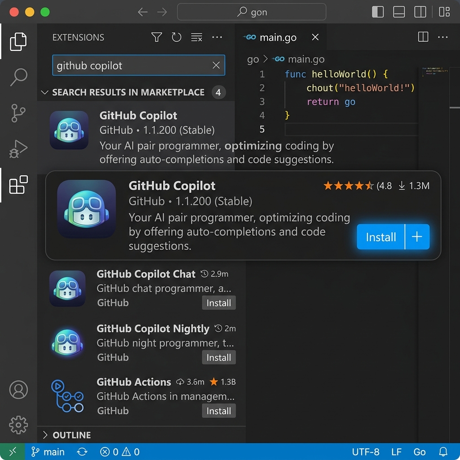Click the GitHub Copilot Nightly robot icon
The width and height of the screenshot is (460, 460).
tap(67, 342)
